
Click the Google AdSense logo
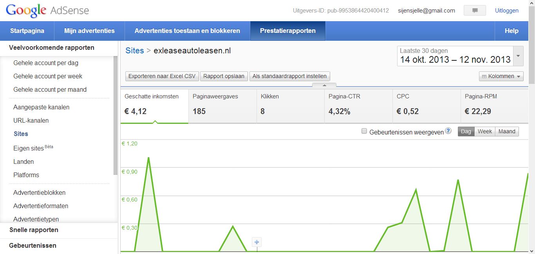47,11
